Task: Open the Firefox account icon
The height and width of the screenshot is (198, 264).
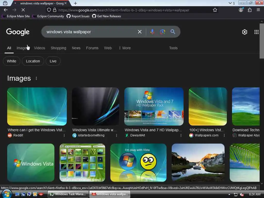Action: click(x=241, y=10)
